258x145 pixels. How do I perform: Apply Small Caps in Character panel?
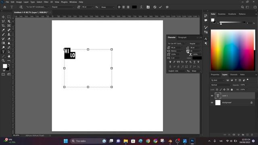[182, 62]
